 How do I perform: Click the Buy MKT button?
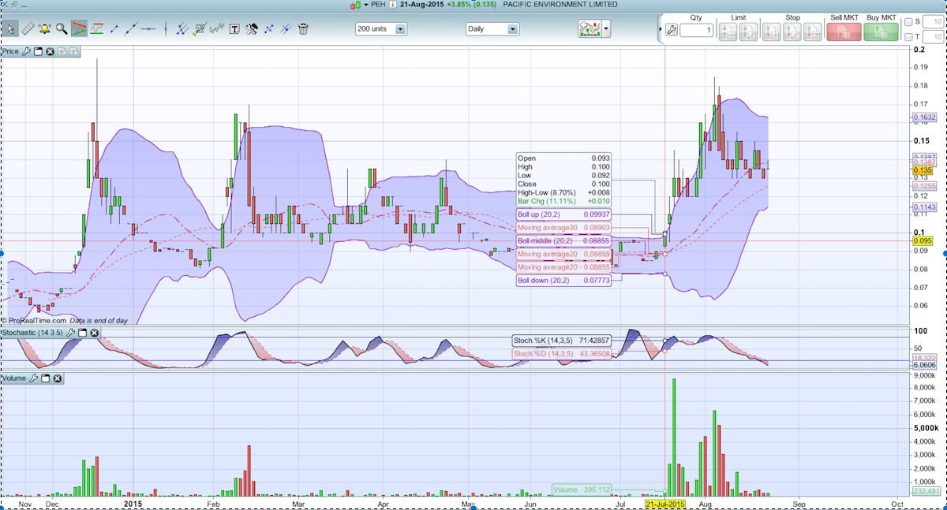[x=881, y=31]
